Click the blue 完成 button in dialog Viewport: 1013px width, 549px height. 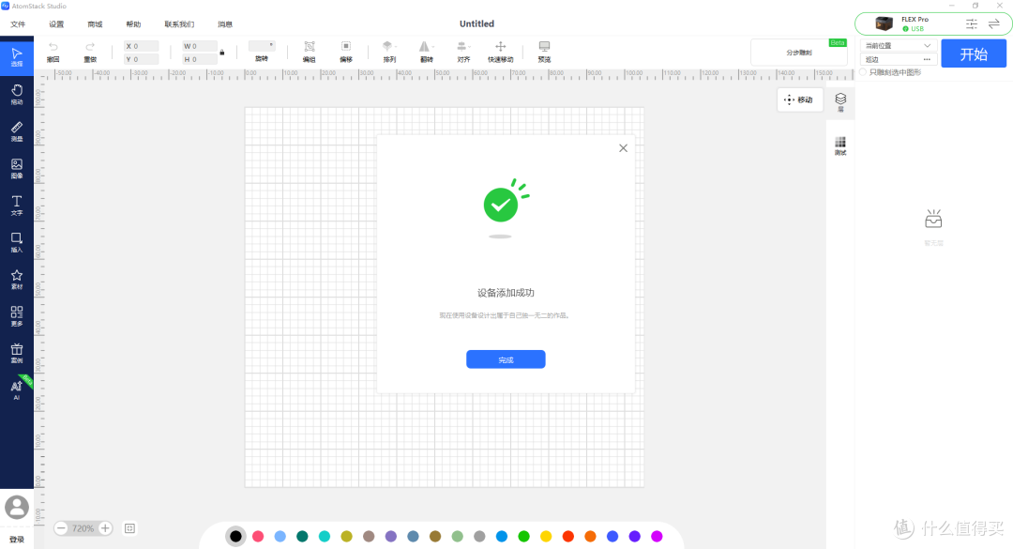[x=506, y=359]
